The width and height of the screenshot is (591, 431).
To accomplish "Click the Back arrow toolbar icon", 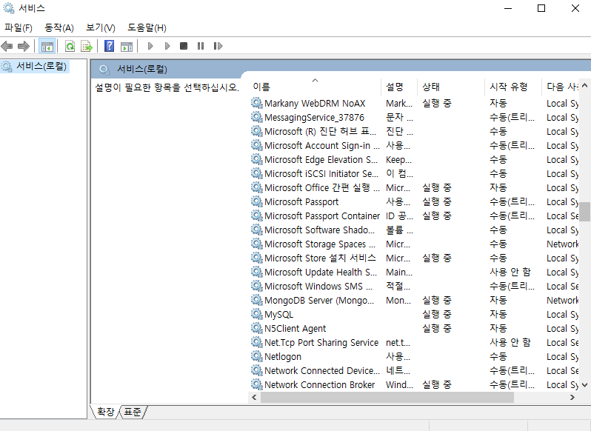I will (x=7, y=47).
